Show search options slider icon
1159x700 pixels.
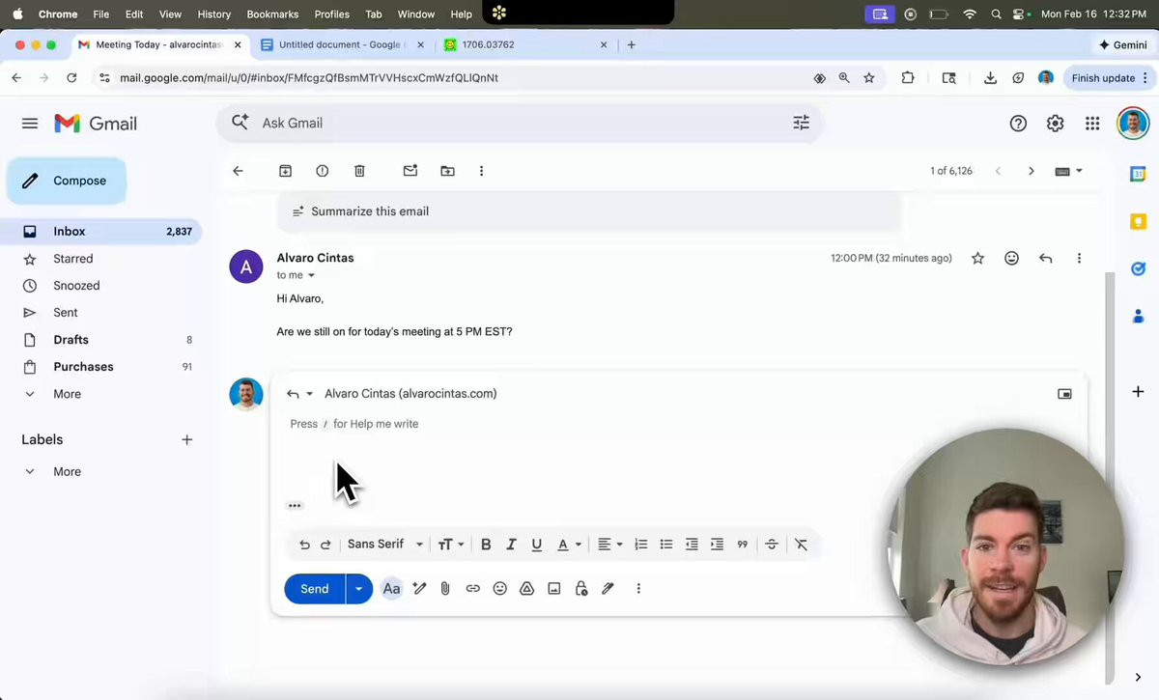[801, 123]
